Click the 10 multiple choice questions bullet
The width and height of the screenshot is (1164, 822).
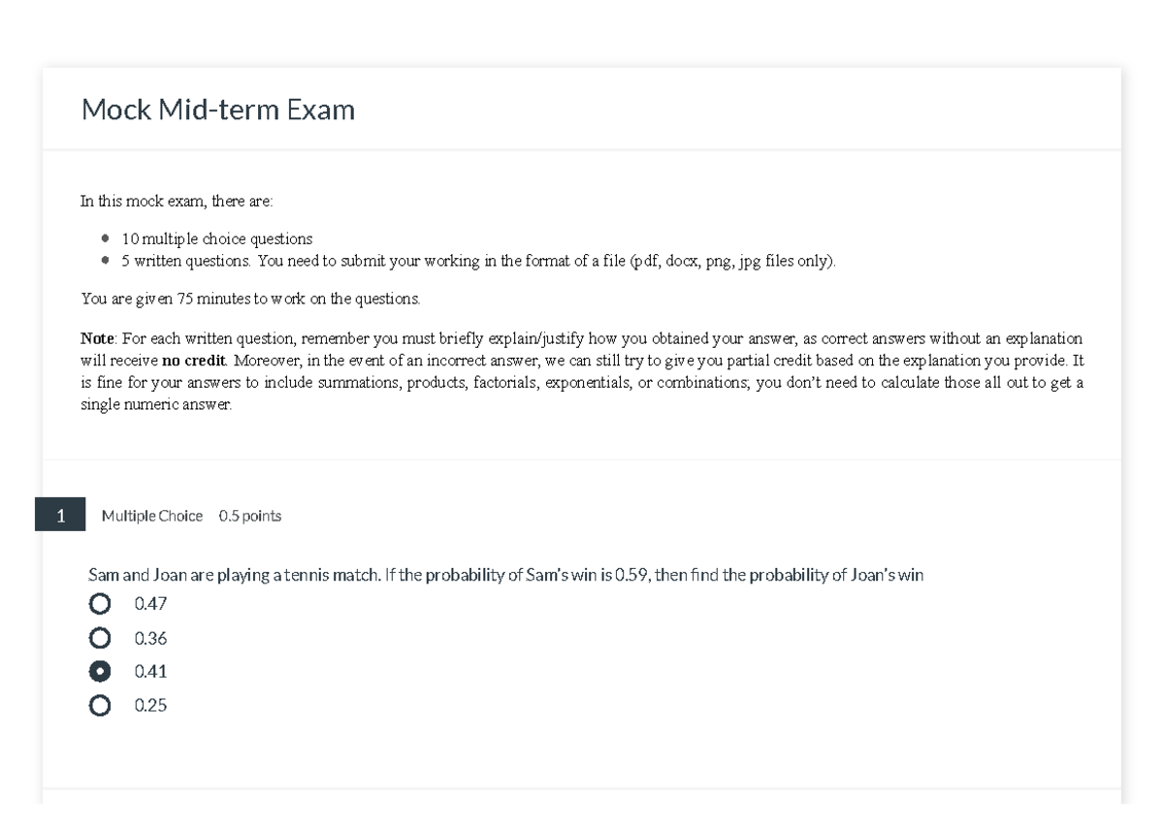pos(215,237)
